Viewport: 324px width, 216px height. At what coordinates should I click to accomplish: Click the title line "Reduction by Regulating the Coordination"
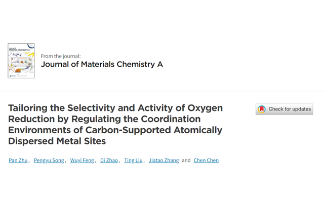pyautogui.click(x=104, y=119)
